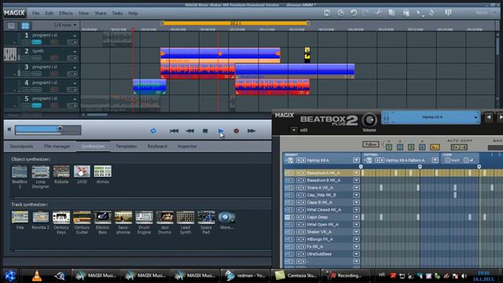Open the HipHop Kit A preset dropdown

point(475,117)
